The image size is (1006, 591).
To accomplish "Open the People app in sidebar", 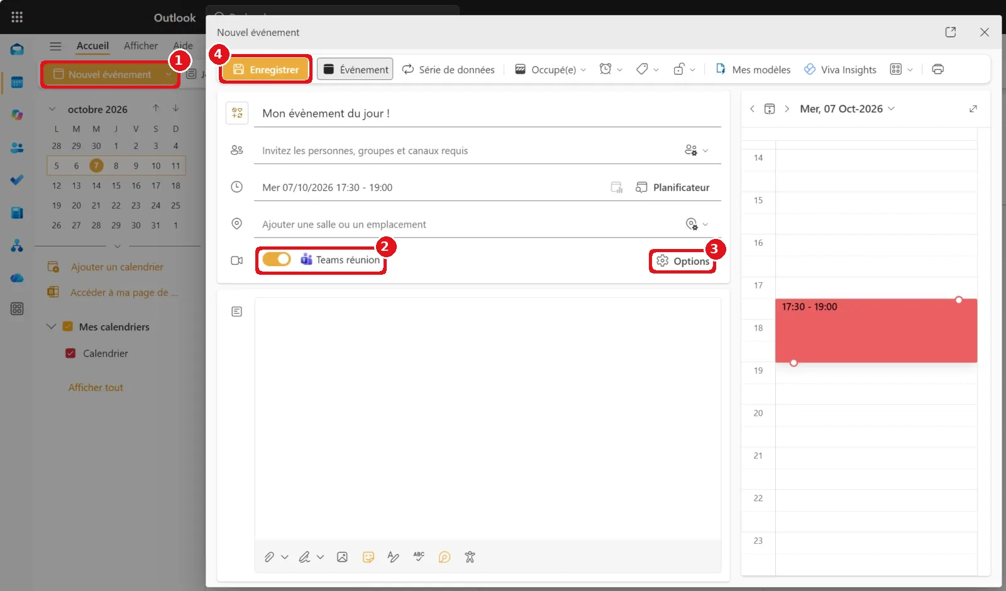I will point(17,148).
